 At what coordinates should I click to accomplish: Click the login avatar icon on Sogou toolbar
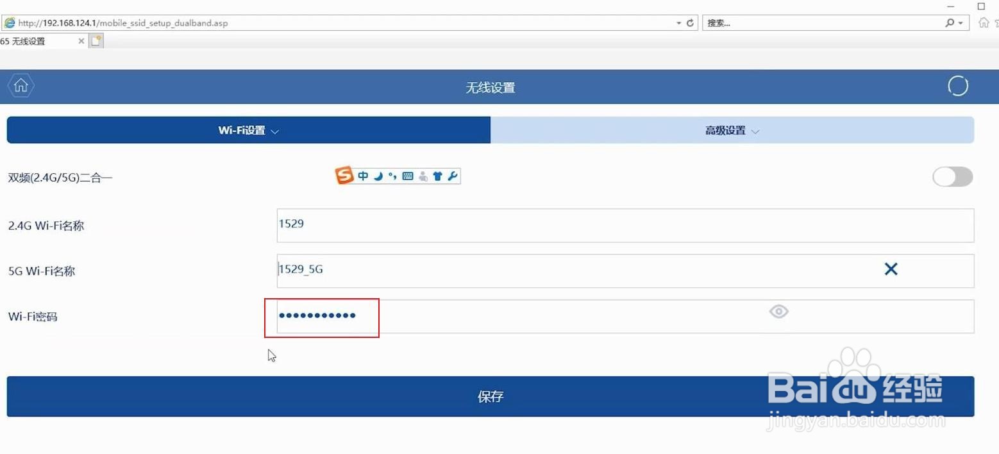tap(423, 175)
